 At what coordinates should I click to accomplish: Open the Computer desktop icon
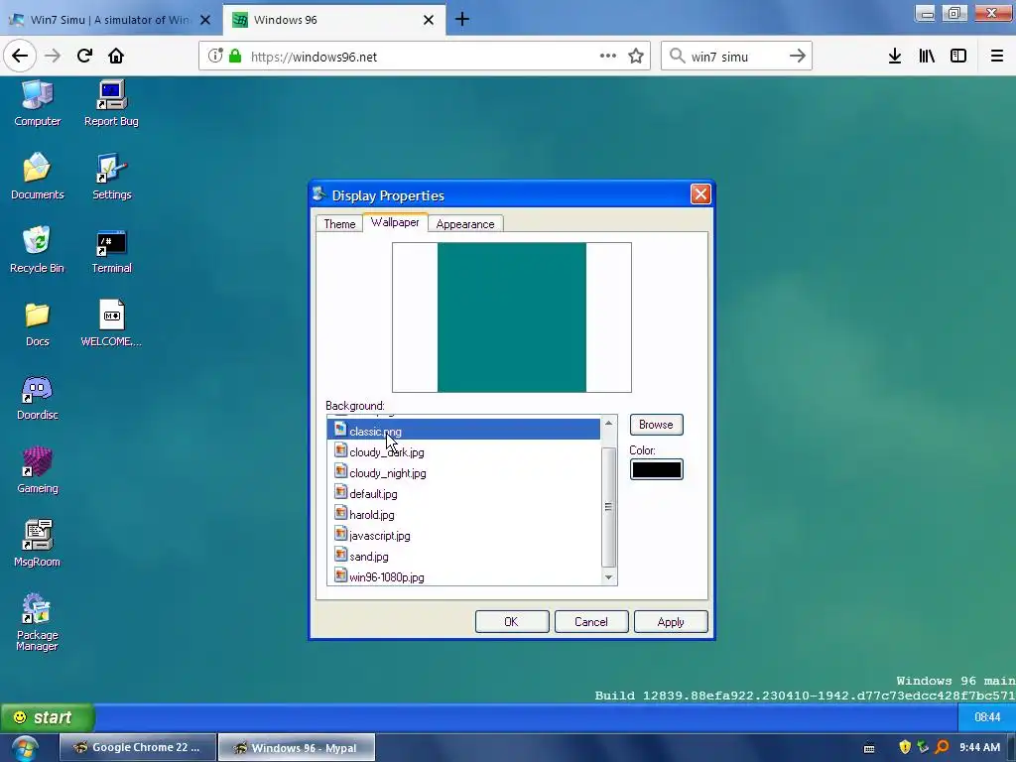(38, 103)
